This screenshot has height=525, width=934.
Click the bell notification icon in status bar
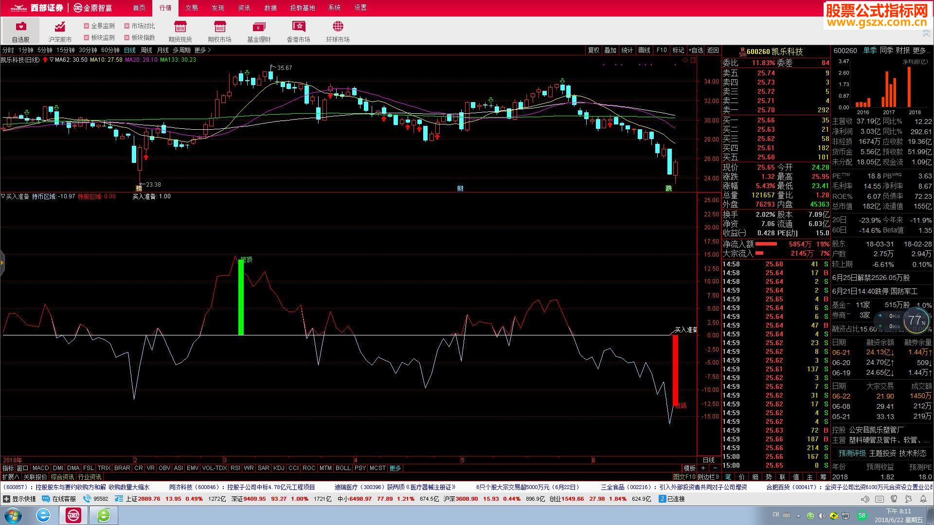click(x=923, y=499)
